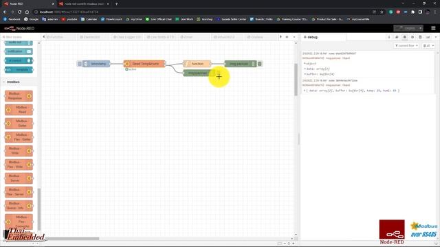Select the notification dashboard palette node
The height and width of the screenshot is (247, 440).
tap(19, 51)
